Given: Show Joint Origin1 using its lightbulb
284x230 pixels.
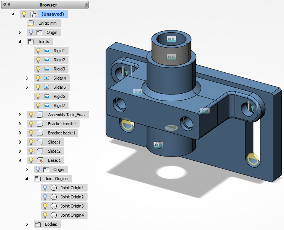Looking at the screenshot, I should [45, 188].
